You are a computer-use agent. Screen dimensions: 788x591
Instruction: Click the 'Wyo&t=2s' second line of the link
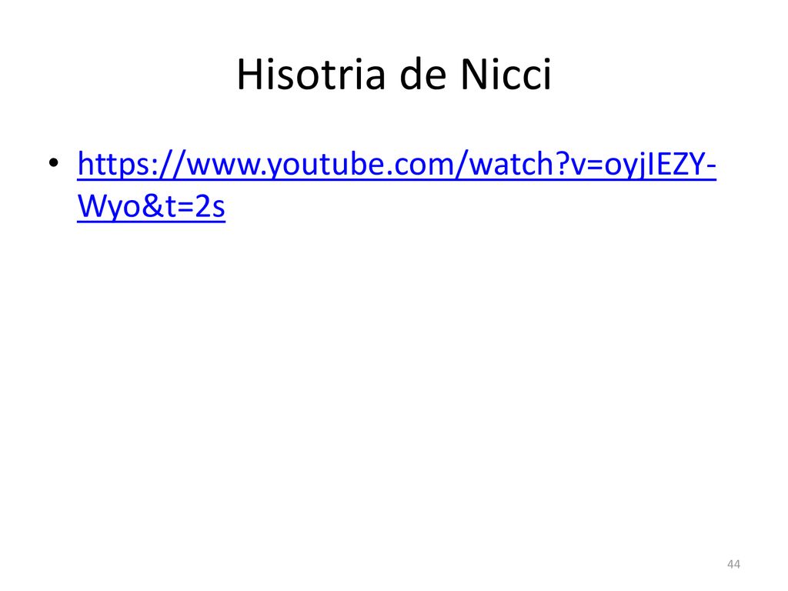152,206
